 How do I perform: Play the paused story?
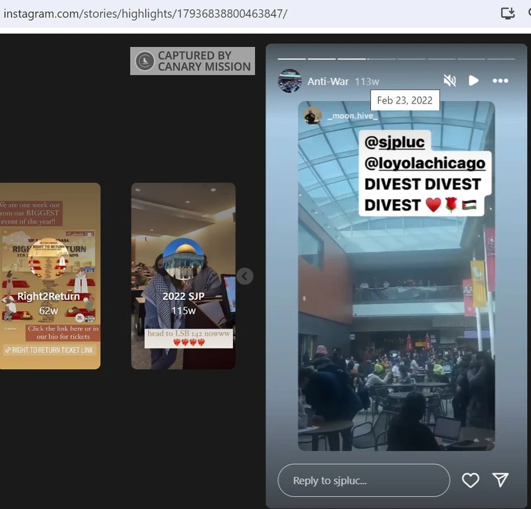pyautogui.click(x=473, y=80)
